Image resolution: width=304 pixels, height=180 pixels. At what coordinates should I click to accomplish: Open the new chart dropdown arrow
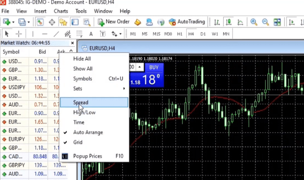coord(13,22)
